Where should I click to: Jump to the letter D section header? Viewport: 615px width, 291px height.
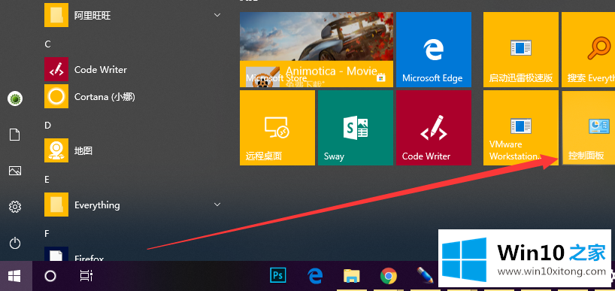[47, 126]
